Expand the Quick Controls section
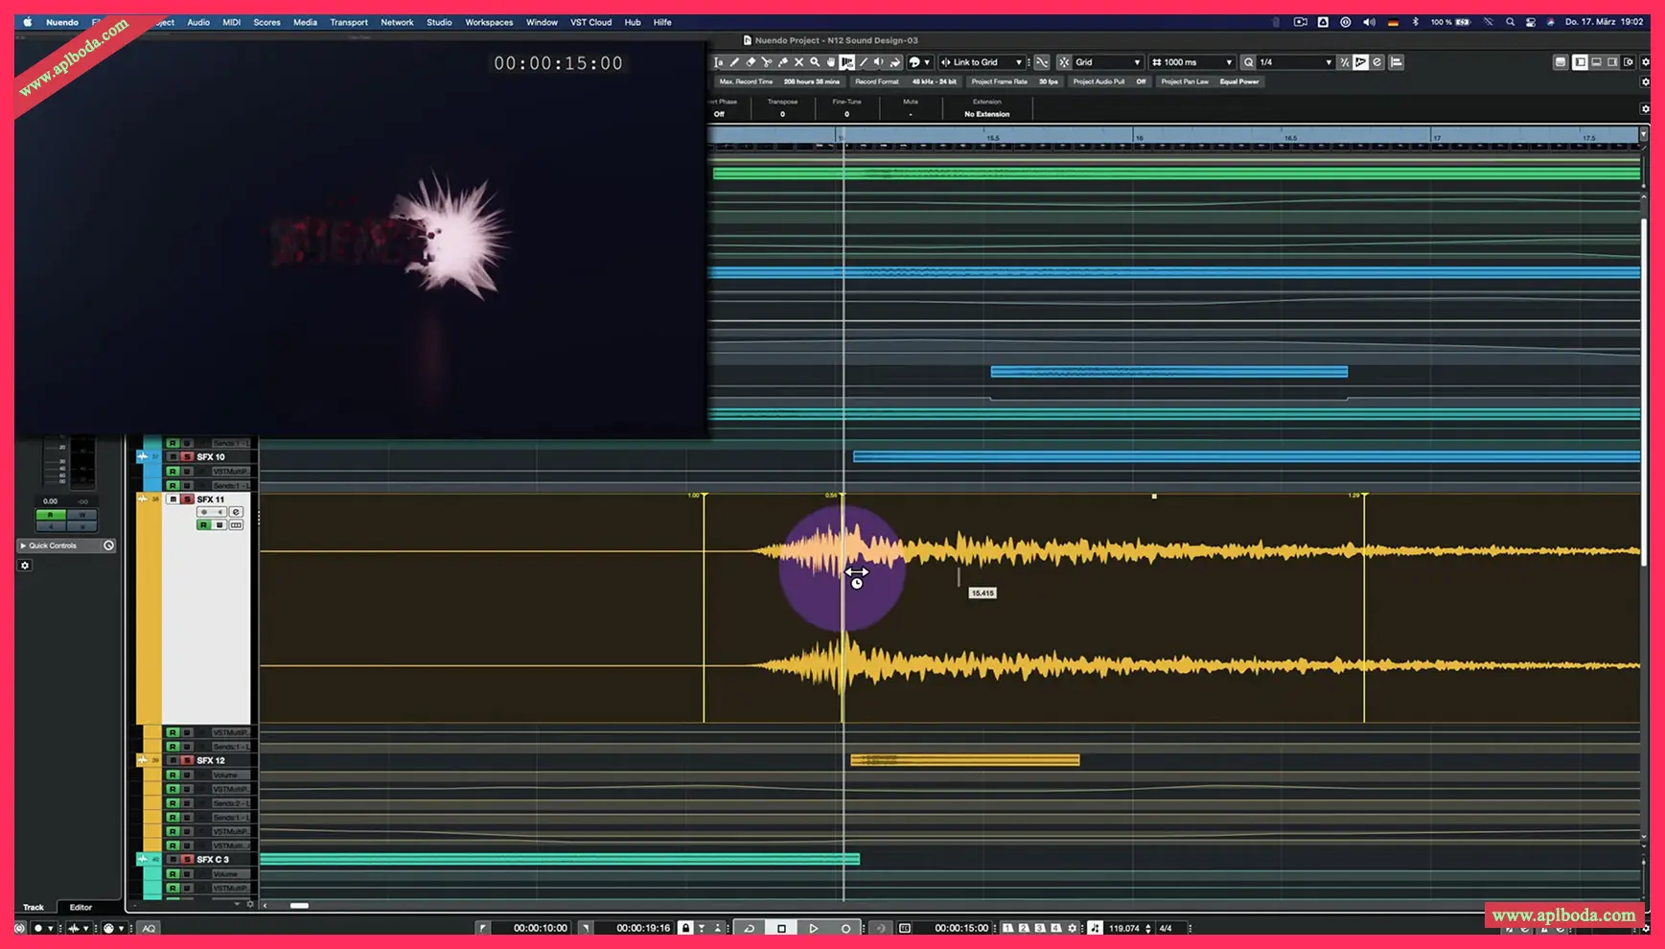This screenshot has height=949, width=1665. click(23, 545)
